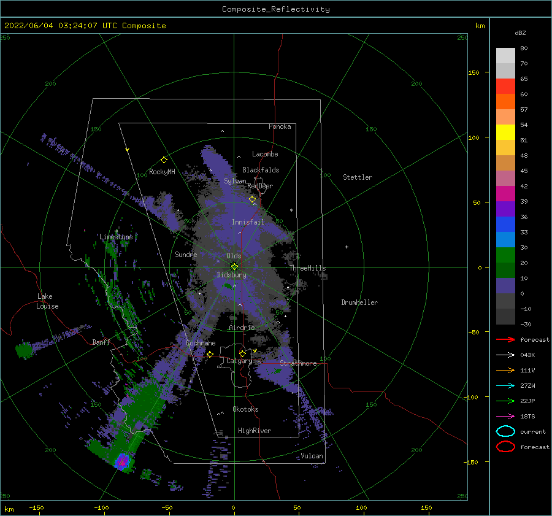This screenshot has height=516, width=552.
Task: Click the Drumheller label
Action: (x=359, y=302)
